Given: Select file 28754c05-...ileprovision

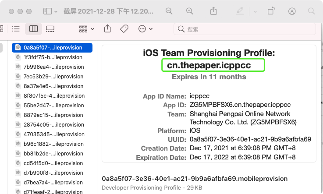Looking at the screenshot, I should (x=52, y=125).
